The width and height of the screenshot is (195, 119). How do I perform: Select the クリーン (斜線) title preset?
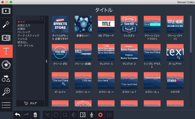[83, 52]
